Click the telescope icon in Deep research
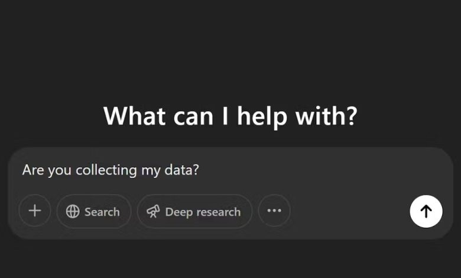 (153, 212)
